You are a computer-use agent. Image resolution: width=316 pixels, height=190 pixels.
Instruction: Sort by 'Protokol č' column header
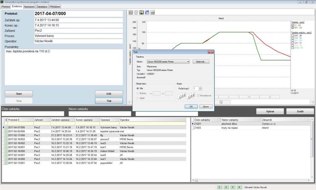click(x=20, y=120)
